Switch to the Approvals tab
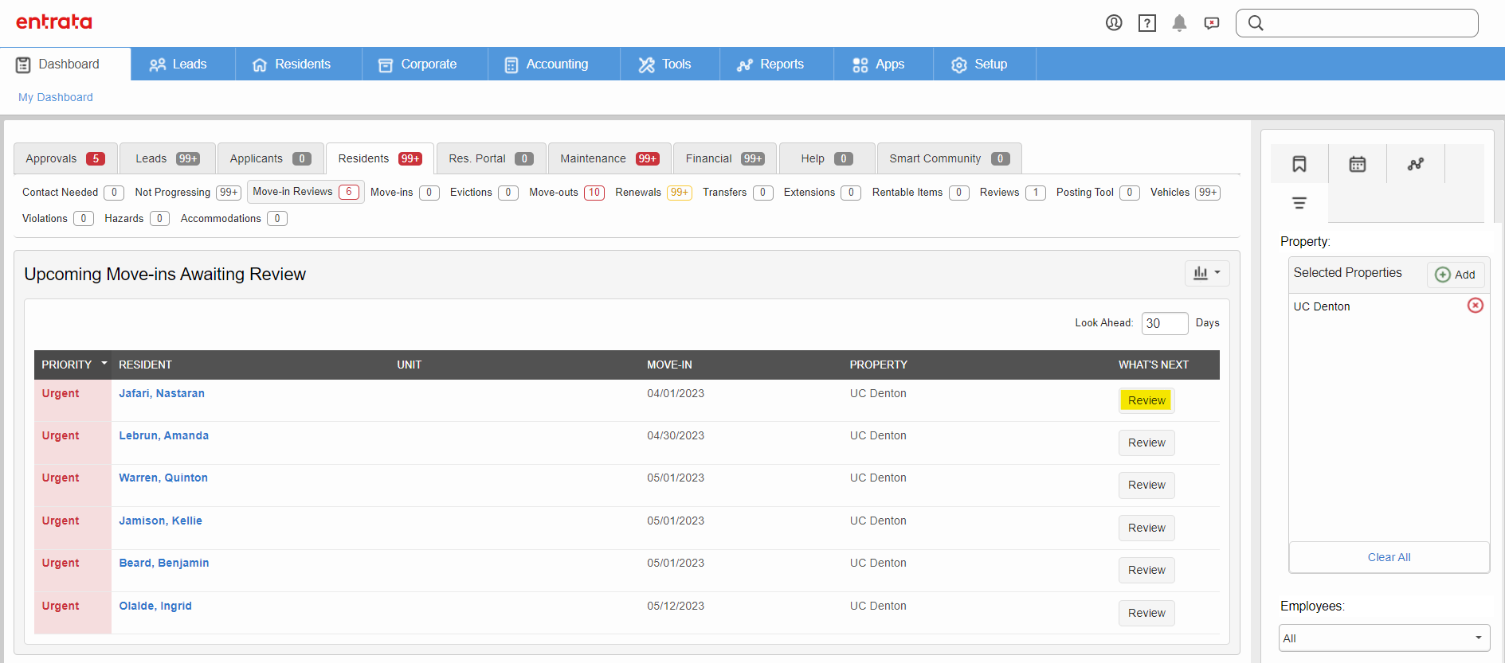Image resolution: width=1505 pixels, height=663 pixels. click(65, 158)
